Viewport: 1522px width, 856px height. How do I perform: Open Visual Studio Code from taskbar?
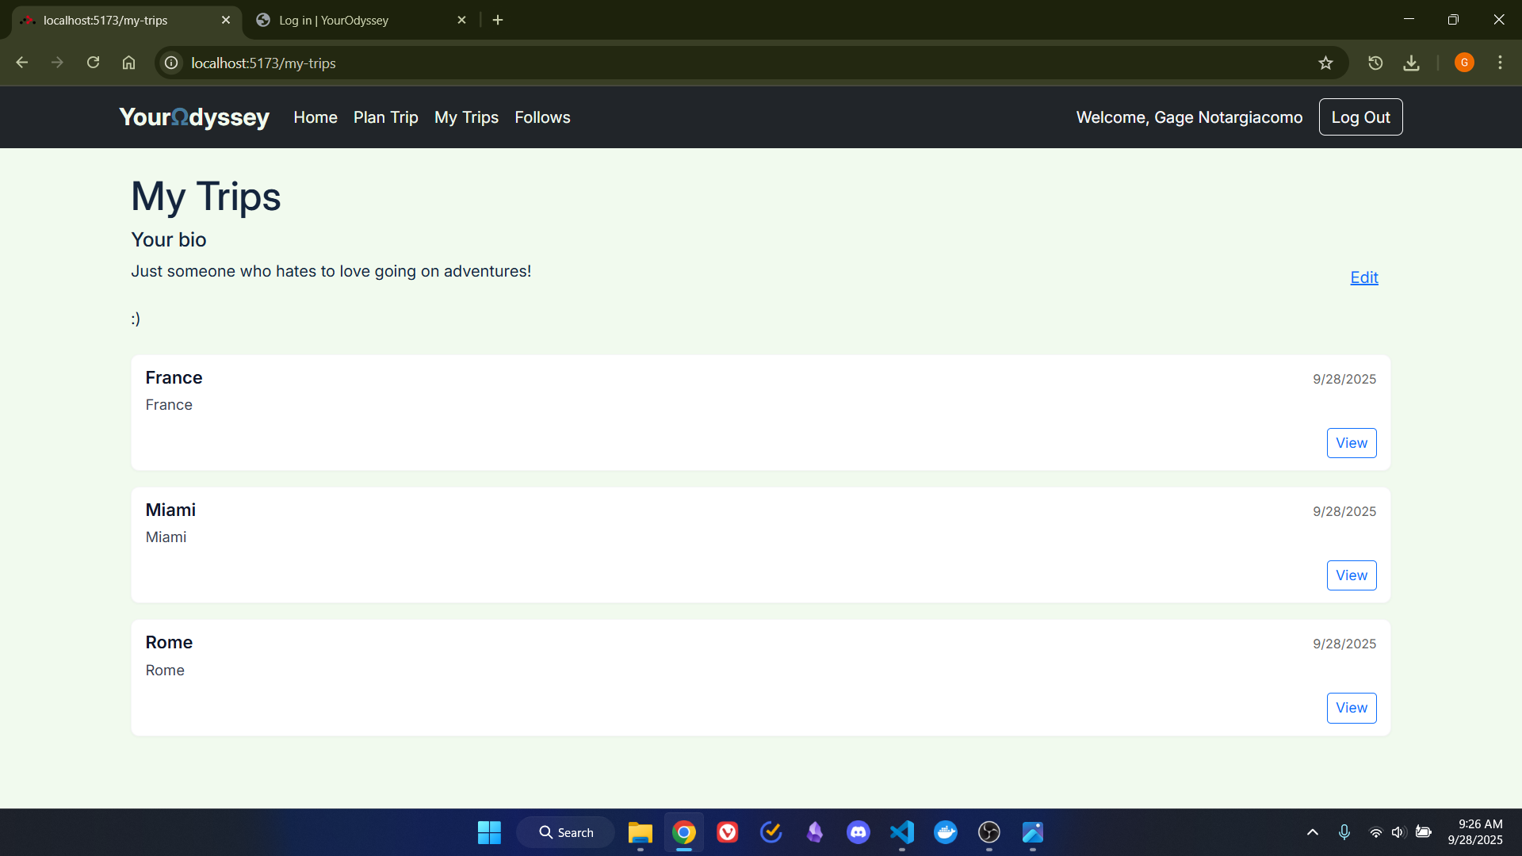901,832
